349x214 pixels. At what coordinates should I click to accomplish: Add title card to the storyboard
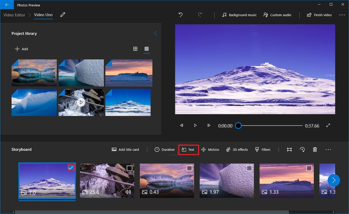tap(125, 149)
